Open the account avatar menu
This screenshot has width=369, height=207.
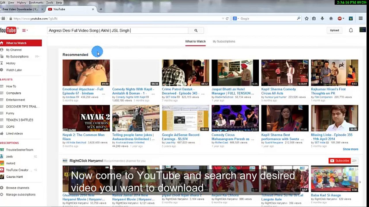pos(363,30)
